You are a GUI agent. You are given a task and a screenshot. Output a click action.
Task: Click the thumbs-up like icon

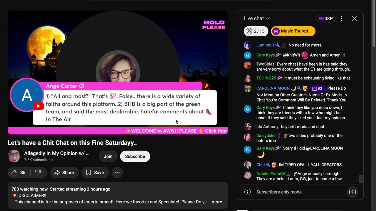[x=14, y=173]
